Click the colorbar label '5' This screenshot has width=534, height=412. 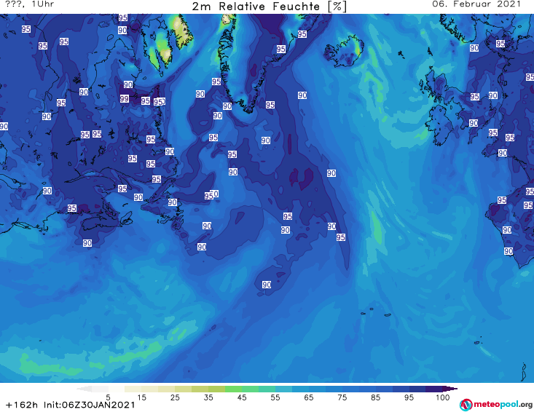[108, 397]
